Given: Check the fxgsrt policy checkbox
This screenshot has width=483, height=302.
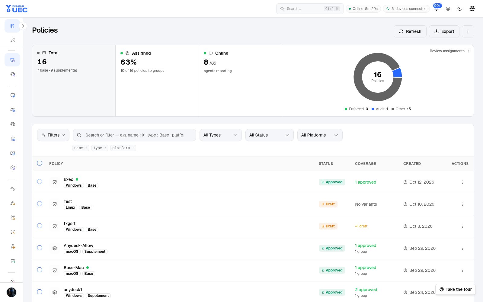Looking at the screenshot, I should pyautogui.click(x=40, y=226).
